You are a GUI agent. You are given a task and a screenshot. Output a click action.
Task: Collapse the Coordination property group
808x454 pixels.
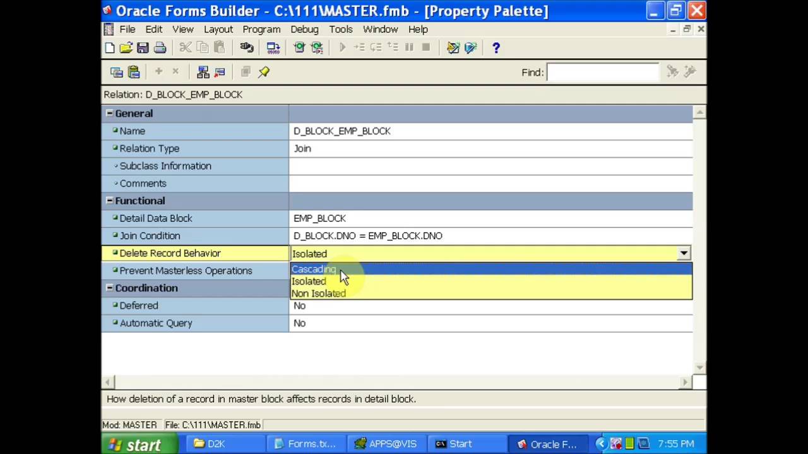tap(109, 288)
